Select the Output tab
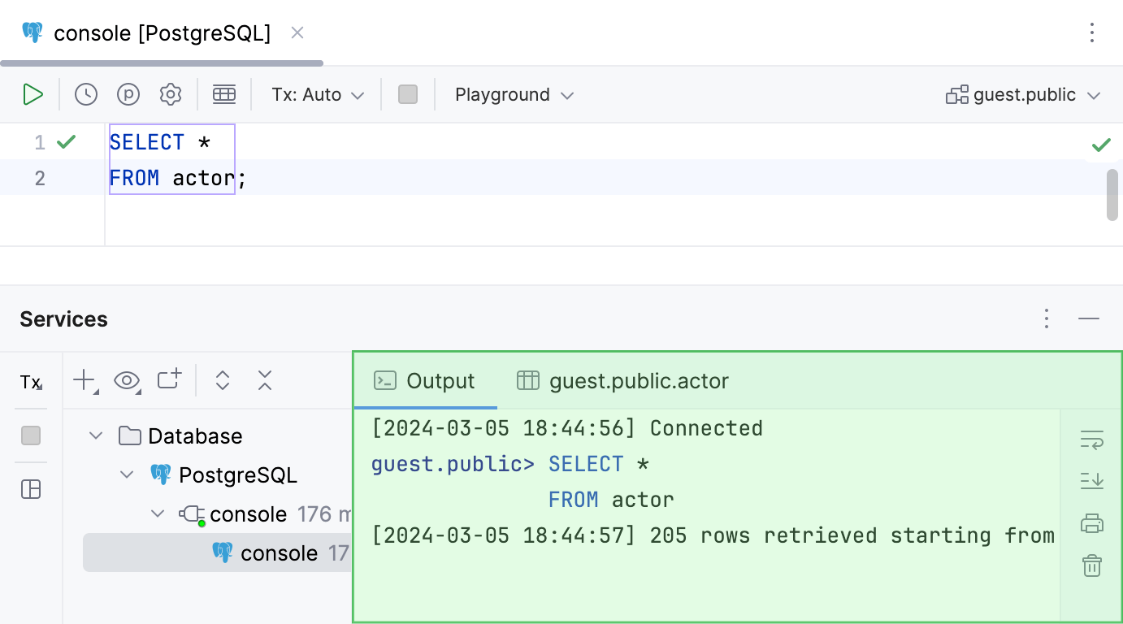 [425, 380]
